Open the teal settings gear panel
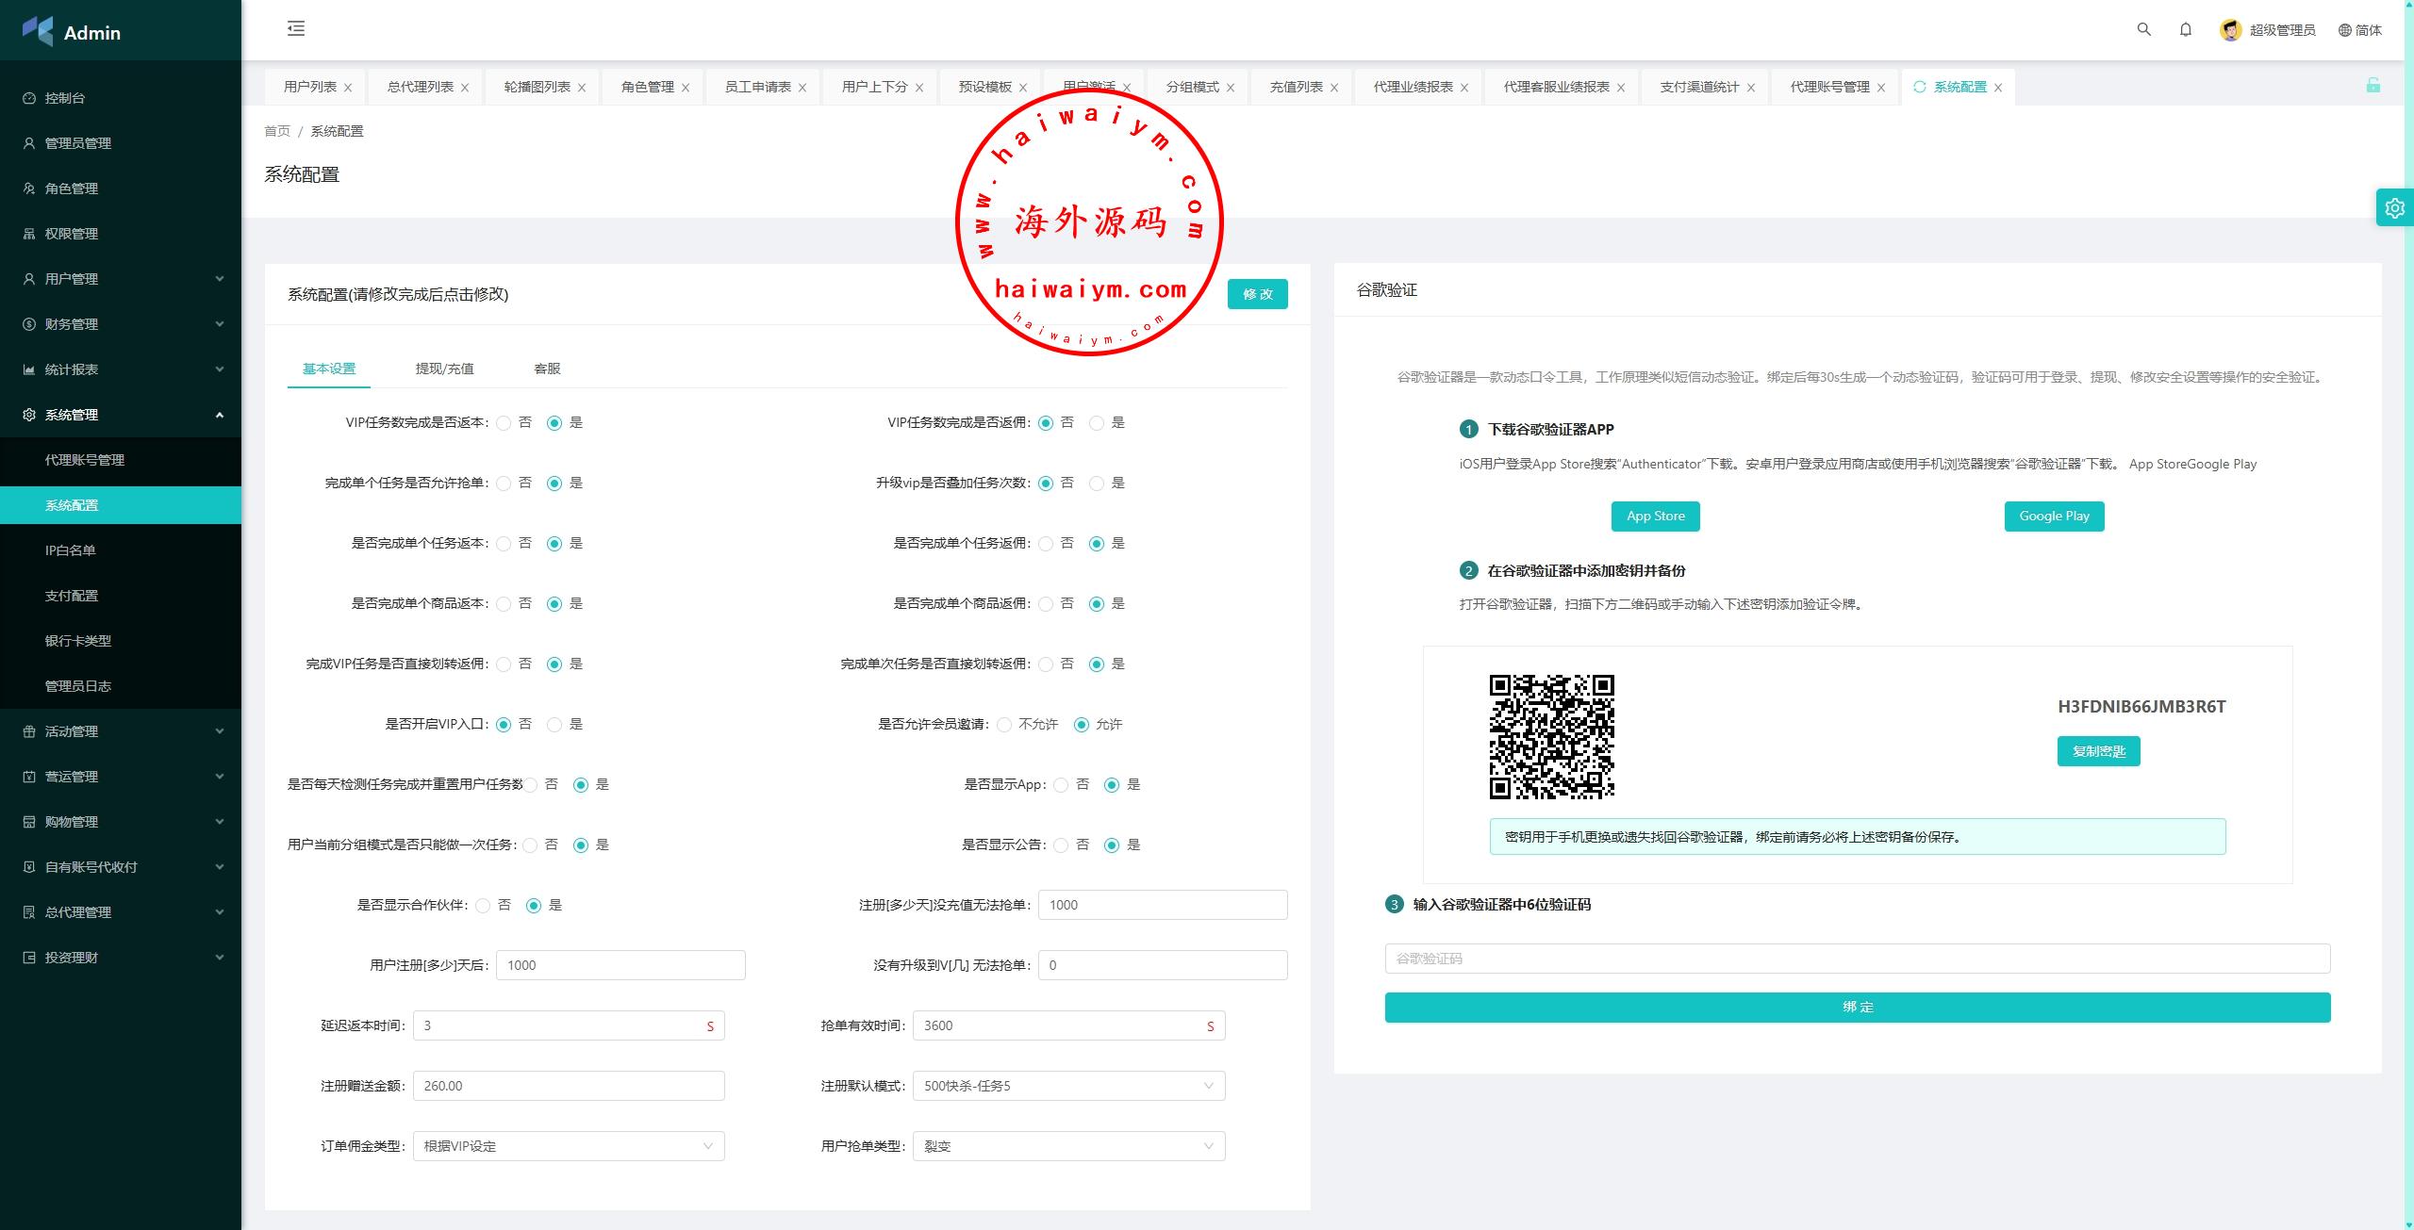 tap(2394, 207)
